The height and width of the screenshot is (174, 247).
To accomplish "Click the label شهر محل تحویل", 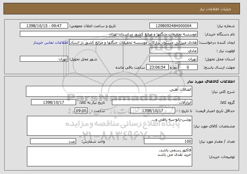I will [83, 59].
